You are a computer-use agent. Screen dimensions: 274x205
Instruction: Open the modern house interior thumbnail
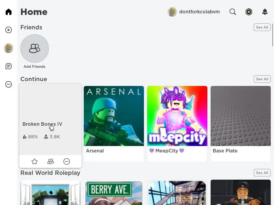click(x=177, y=193)
